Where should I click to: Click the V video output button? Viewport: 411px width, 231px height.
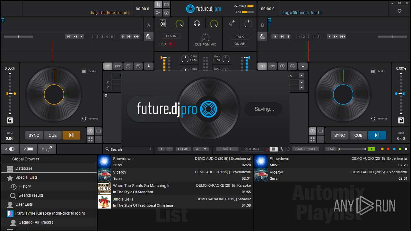coord(28,149)
